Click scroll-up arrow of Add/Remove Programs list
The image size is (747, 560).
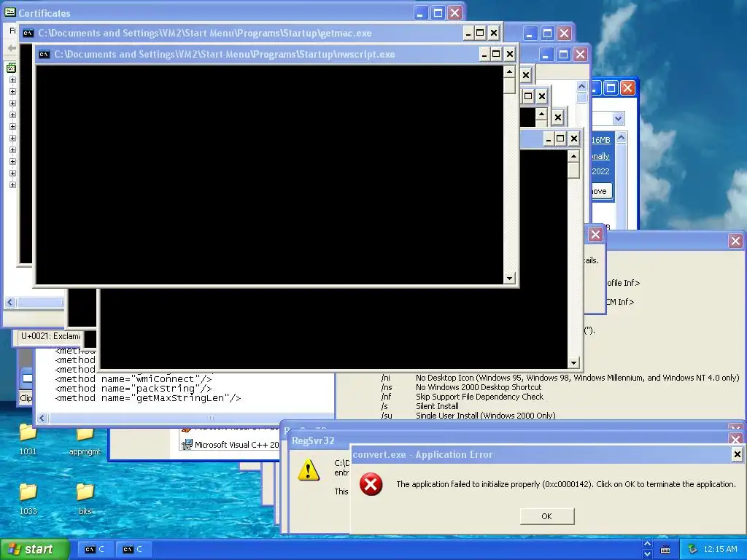[621, 138]
